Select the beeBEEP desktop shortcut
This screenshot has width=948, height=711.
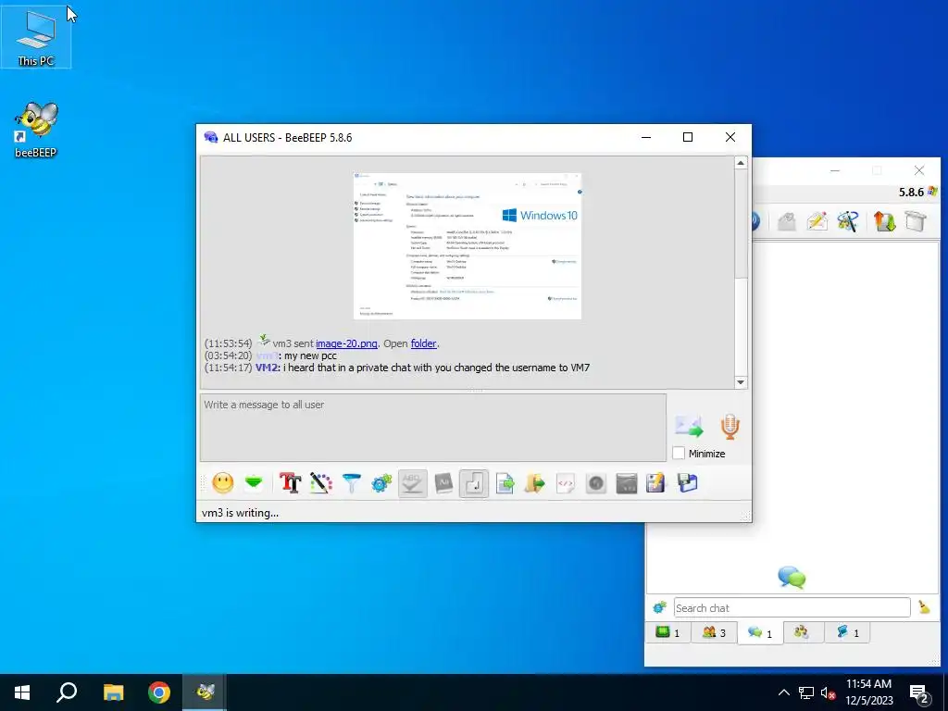(36, 130)
